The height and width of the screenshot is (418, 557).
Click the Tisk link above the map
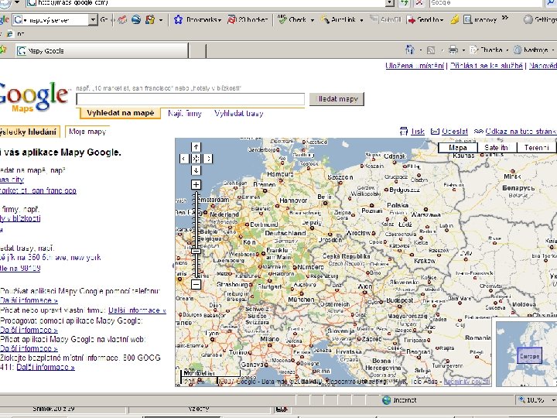418,132
